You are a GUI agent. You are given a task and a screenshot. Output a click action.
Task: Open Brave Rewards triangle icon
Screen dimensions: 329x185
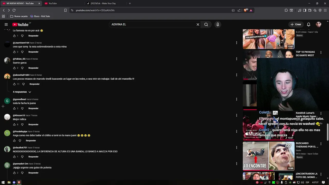251,10
